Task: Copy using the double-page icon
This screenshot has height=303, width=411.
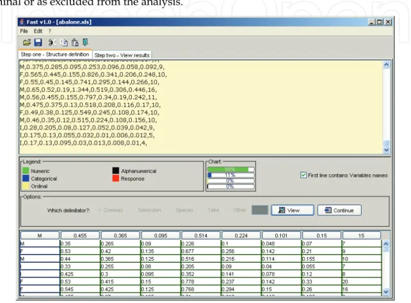Action: (x=63, y=42)
